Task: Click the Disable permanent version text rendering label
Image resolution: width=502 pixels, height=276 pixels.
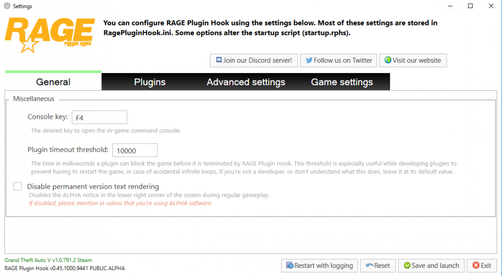Action: click(x=93, y=186)
